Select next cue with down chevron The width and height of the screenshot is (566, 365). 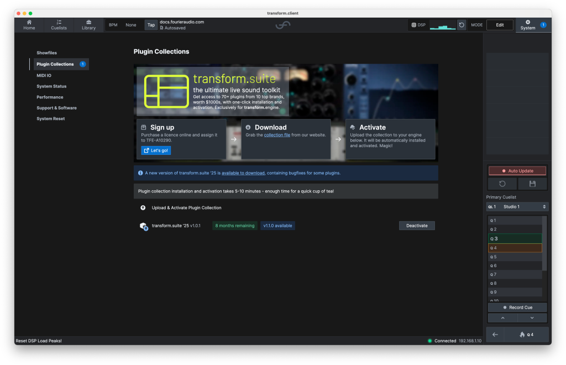pos(532,318)
